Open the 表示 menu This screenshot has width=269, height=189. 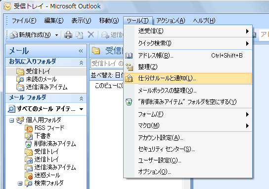81,21
